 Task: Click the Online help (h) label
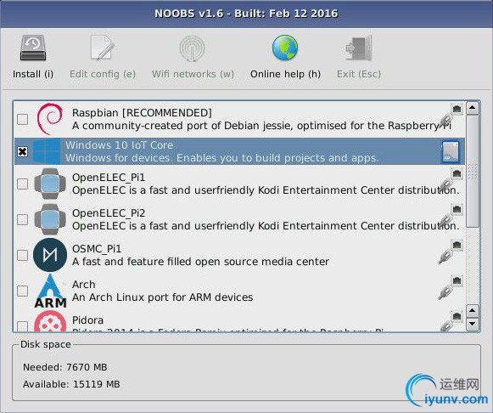click(x=285, y=74)
